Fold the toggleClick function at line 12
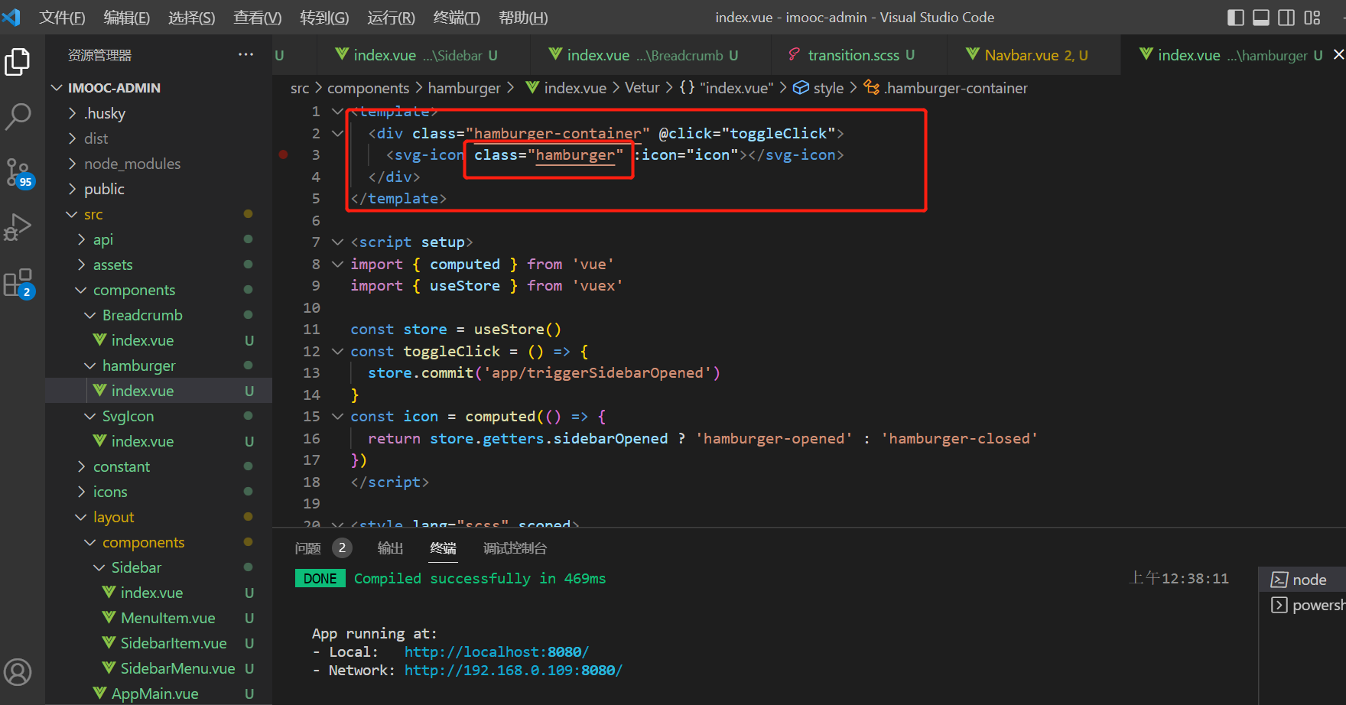 [x=337, y=351]
